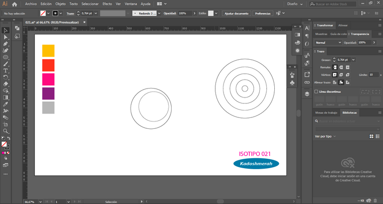Select the Type tool
This screenshot has width=383, height=204.
[5, 71]
